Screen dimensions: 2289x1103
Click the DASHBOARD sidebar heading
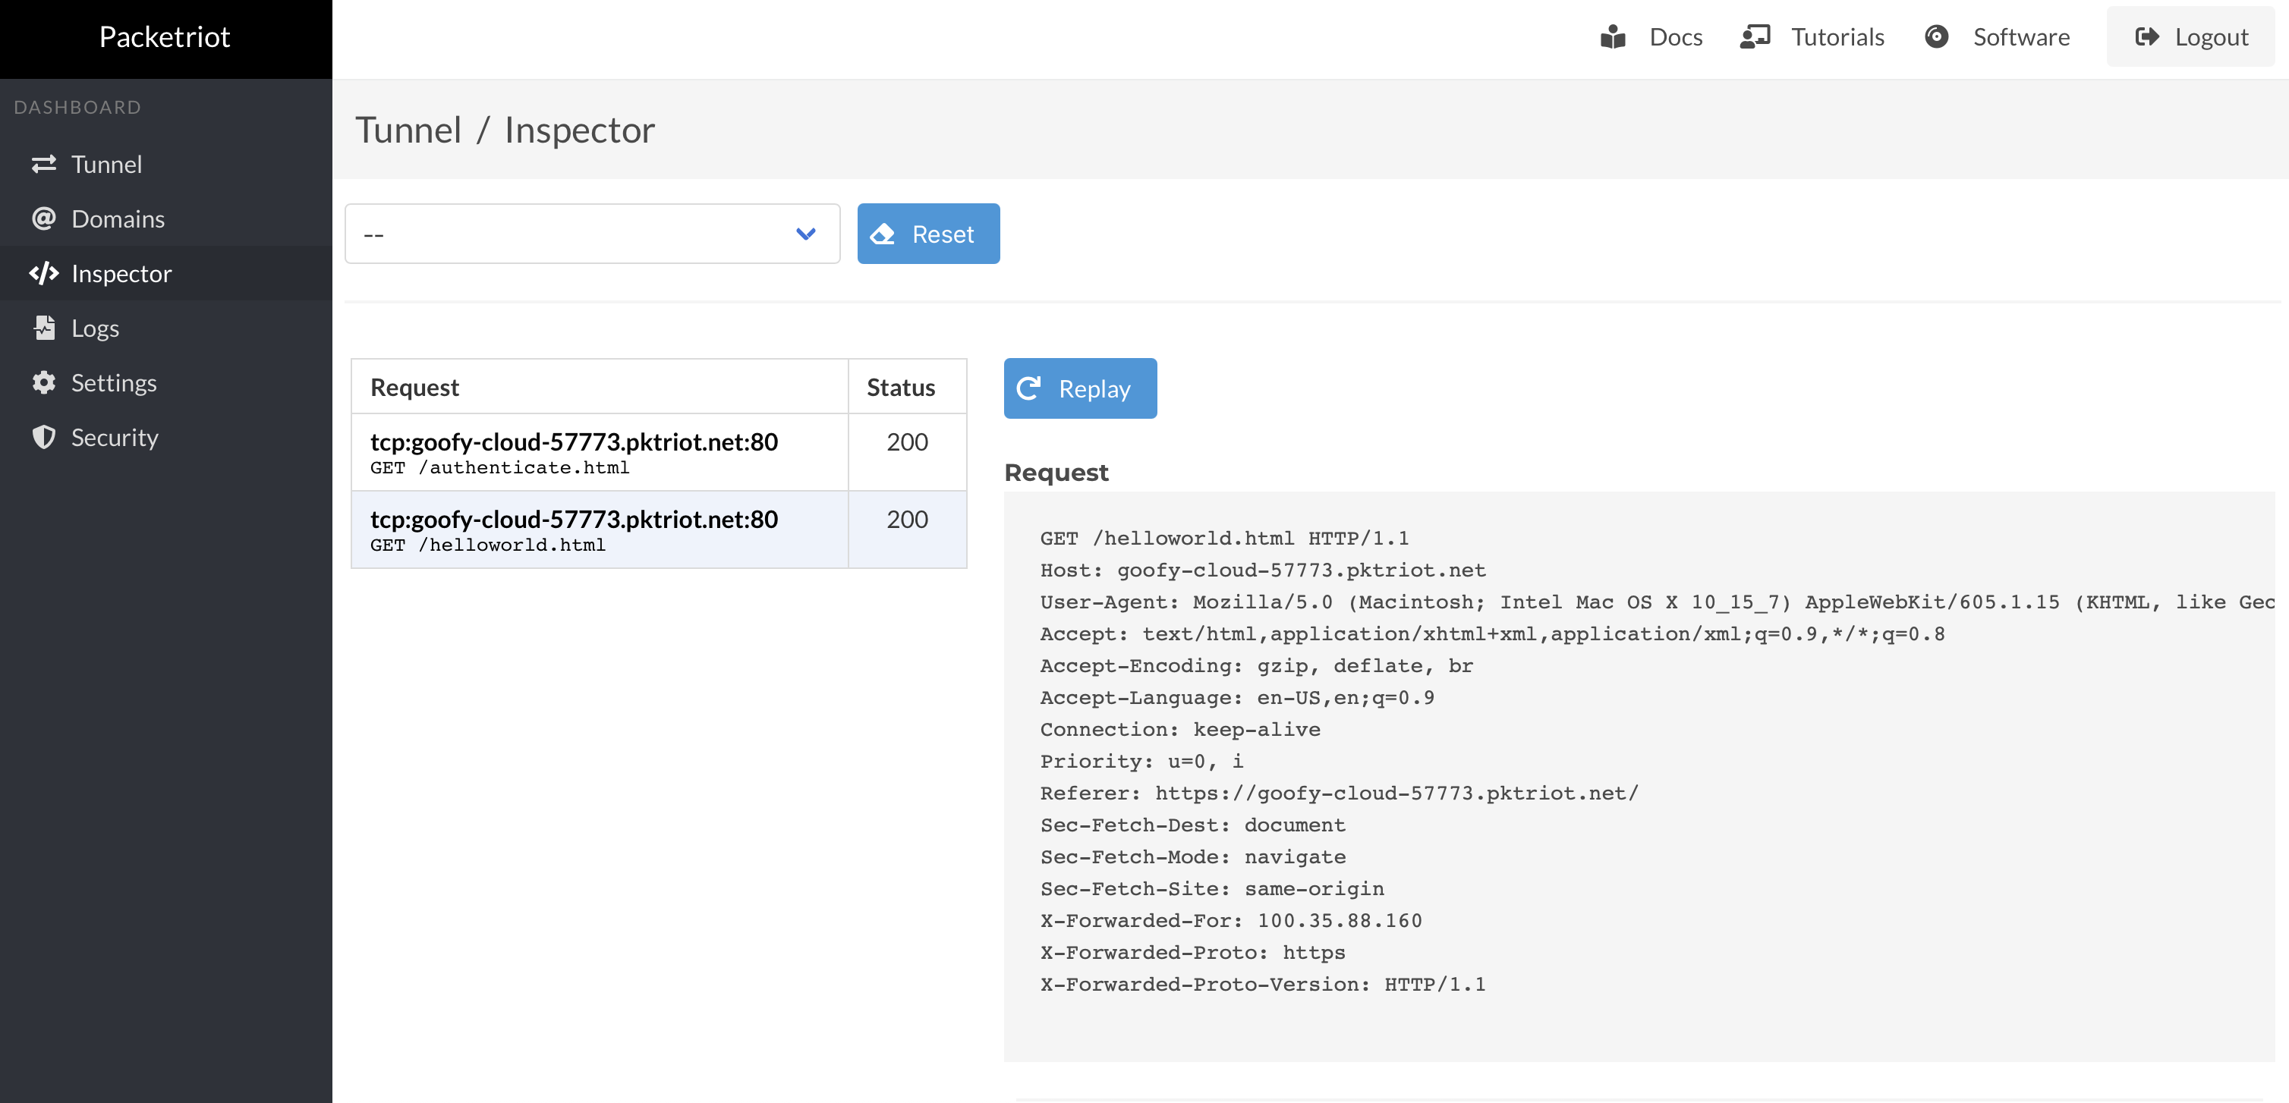point(77,108)
